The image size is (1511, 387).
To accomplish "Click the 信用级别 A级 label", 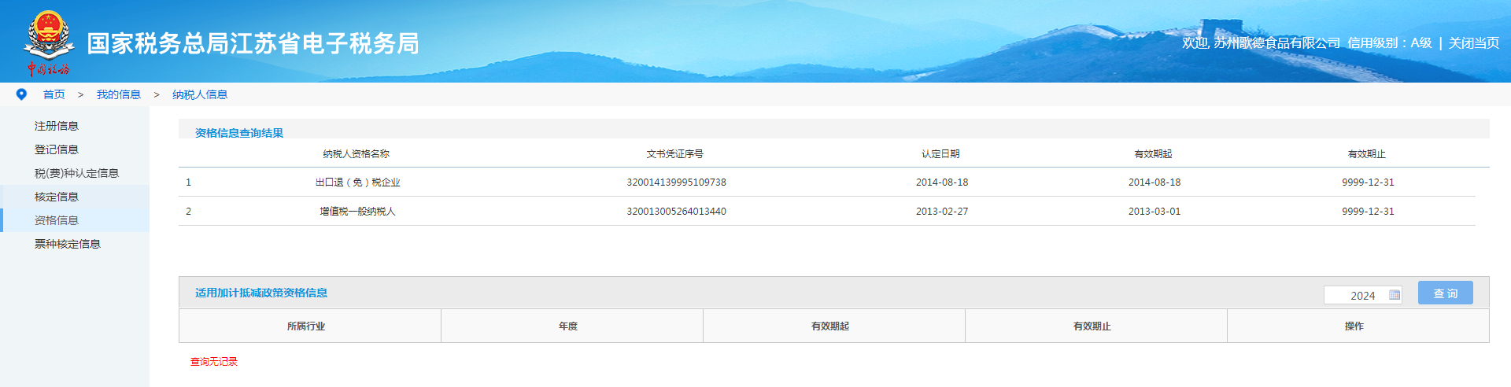I will click(x=1389, y=43).
